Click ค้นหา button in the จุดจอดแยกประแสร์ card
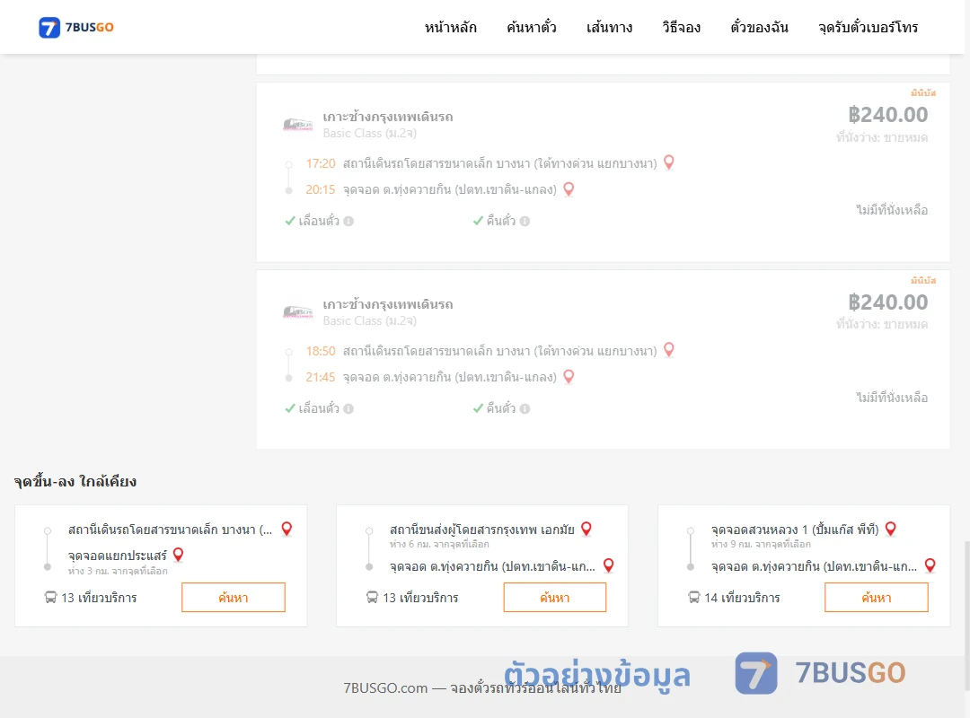 234,598
